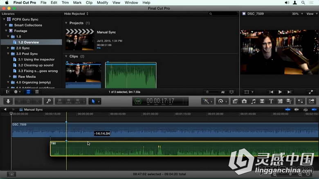Image resolution: width=319 pixels, height=179 pixels.
Task: Open the Music and Sound browser
Action: pos(253,101)
